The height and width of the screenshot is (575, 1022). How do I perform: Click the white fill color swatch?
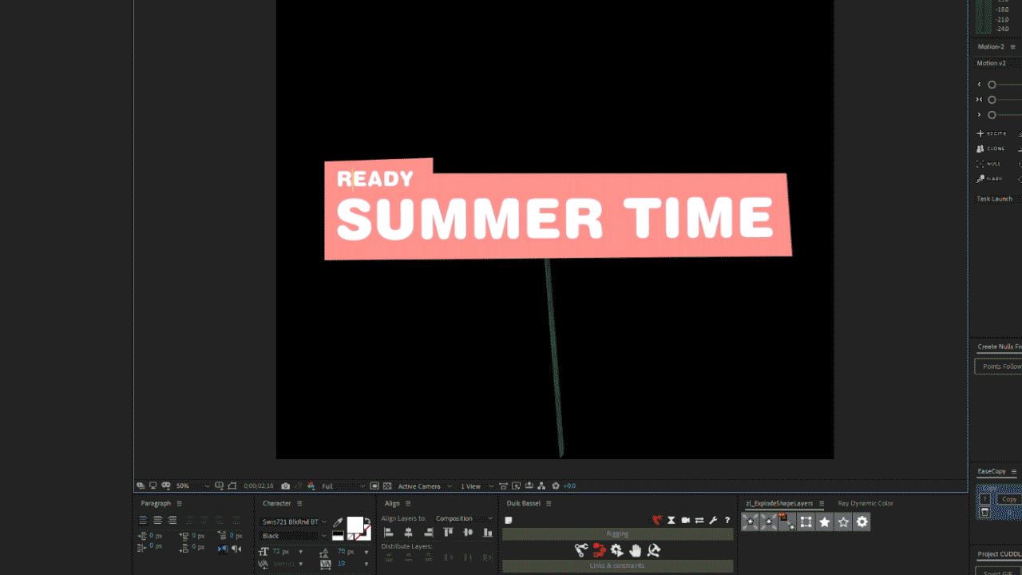tap(355, 525)
